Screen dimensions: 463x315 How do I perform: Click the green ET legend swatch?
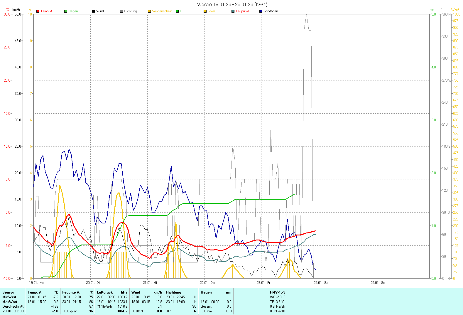[x=177, y=11]
